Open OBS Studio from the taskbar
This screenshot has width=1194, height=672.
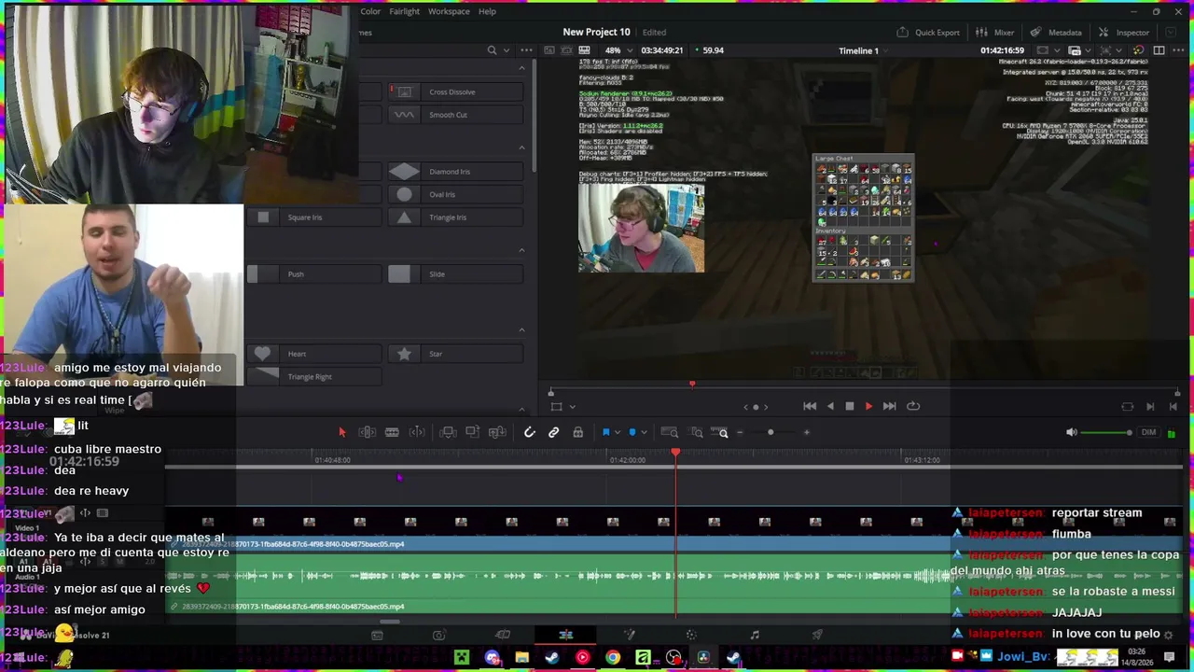673,658
